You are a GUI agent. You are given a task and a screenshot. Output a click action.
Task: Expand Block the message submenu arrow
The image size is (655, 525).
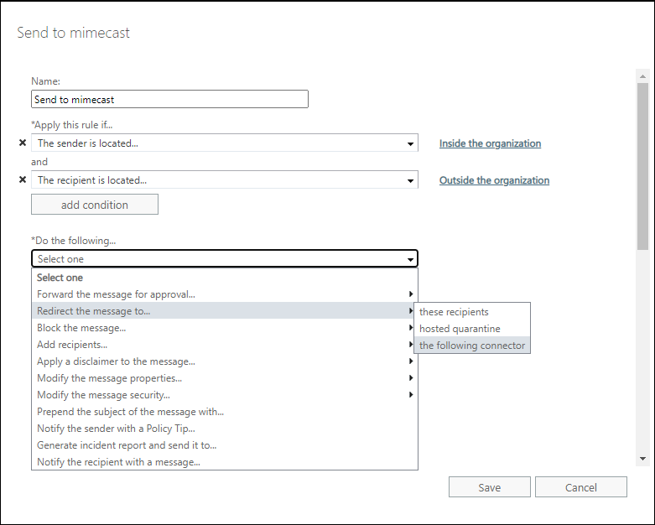[x=410, y=328]
